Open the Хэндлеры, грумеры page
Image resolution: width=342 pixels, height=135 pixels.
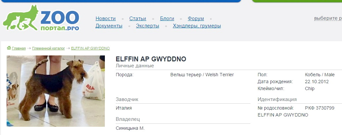click(x=197, y=26)
